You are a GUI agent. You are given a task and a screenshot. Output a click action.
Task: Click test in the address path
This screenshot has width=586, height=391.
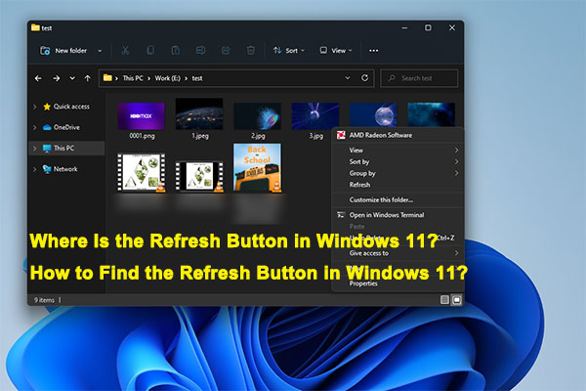click(197, 78)
